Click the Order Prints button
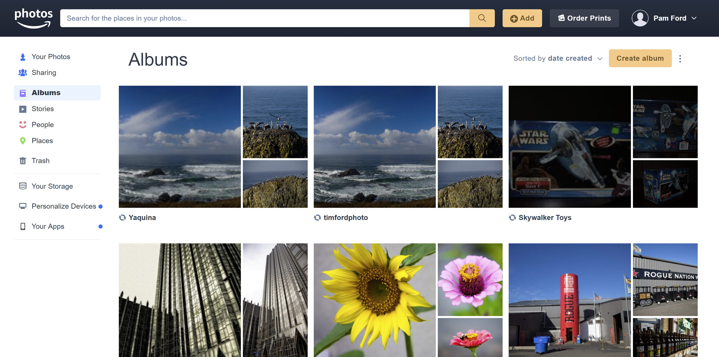Viewport: 719px width, 357px height. (584, 18)
